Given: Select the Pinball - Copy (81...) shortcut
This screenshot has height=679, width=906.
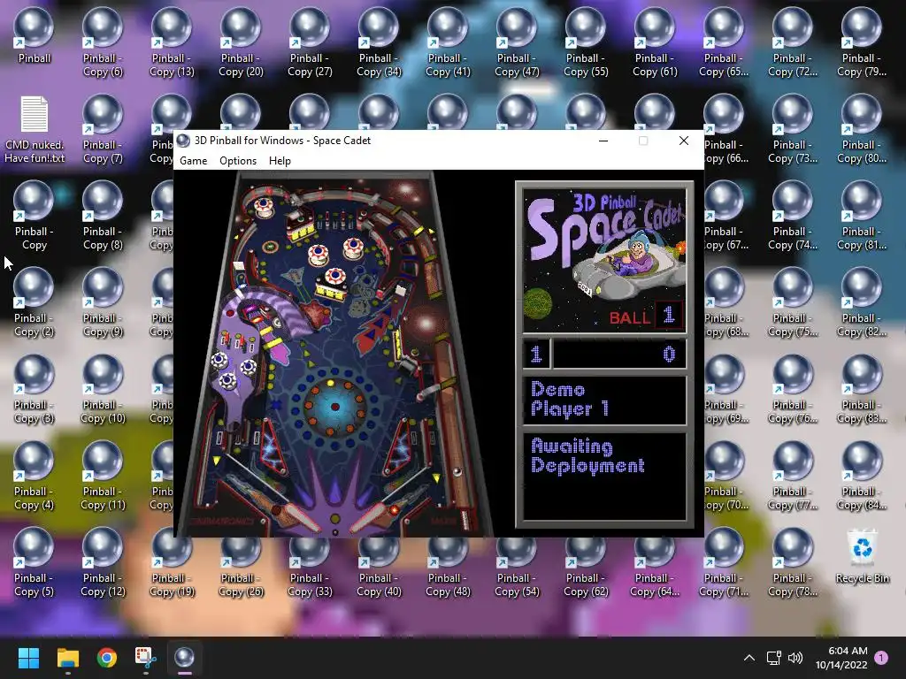Looking at the screenshot, I should [862, 216].
